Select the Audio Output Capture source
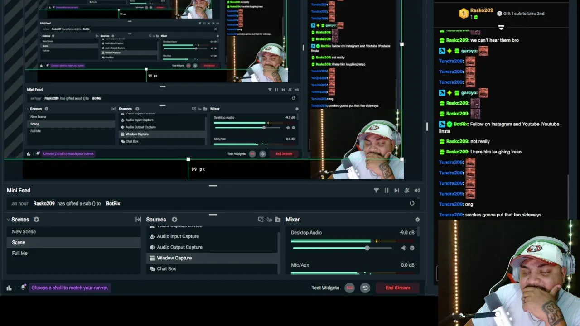 [212, 247]
